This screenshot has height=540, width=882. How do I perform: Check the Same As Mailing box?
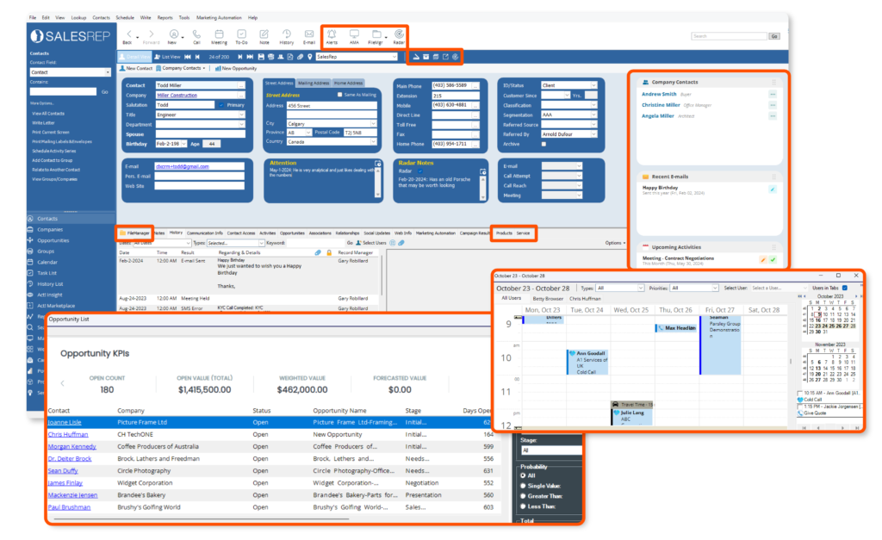pyautogui.click(x=339, y=95)
